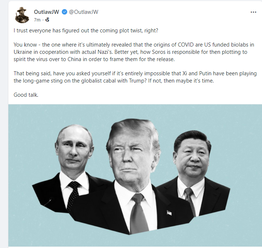Click the "Good talk." closing line
Screen dimensions: 262x248
coord(26,95)
